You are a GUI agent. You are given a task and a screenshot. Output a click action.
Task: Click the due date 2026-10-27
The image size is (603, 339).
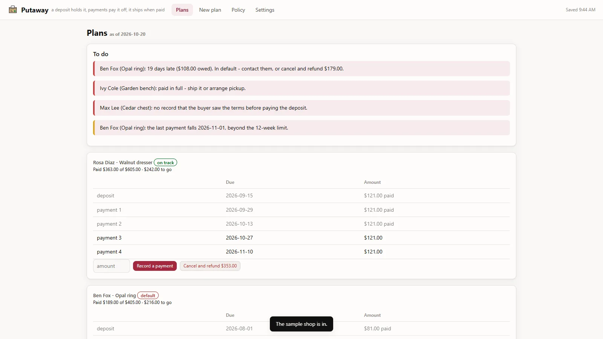pos(239,238)
